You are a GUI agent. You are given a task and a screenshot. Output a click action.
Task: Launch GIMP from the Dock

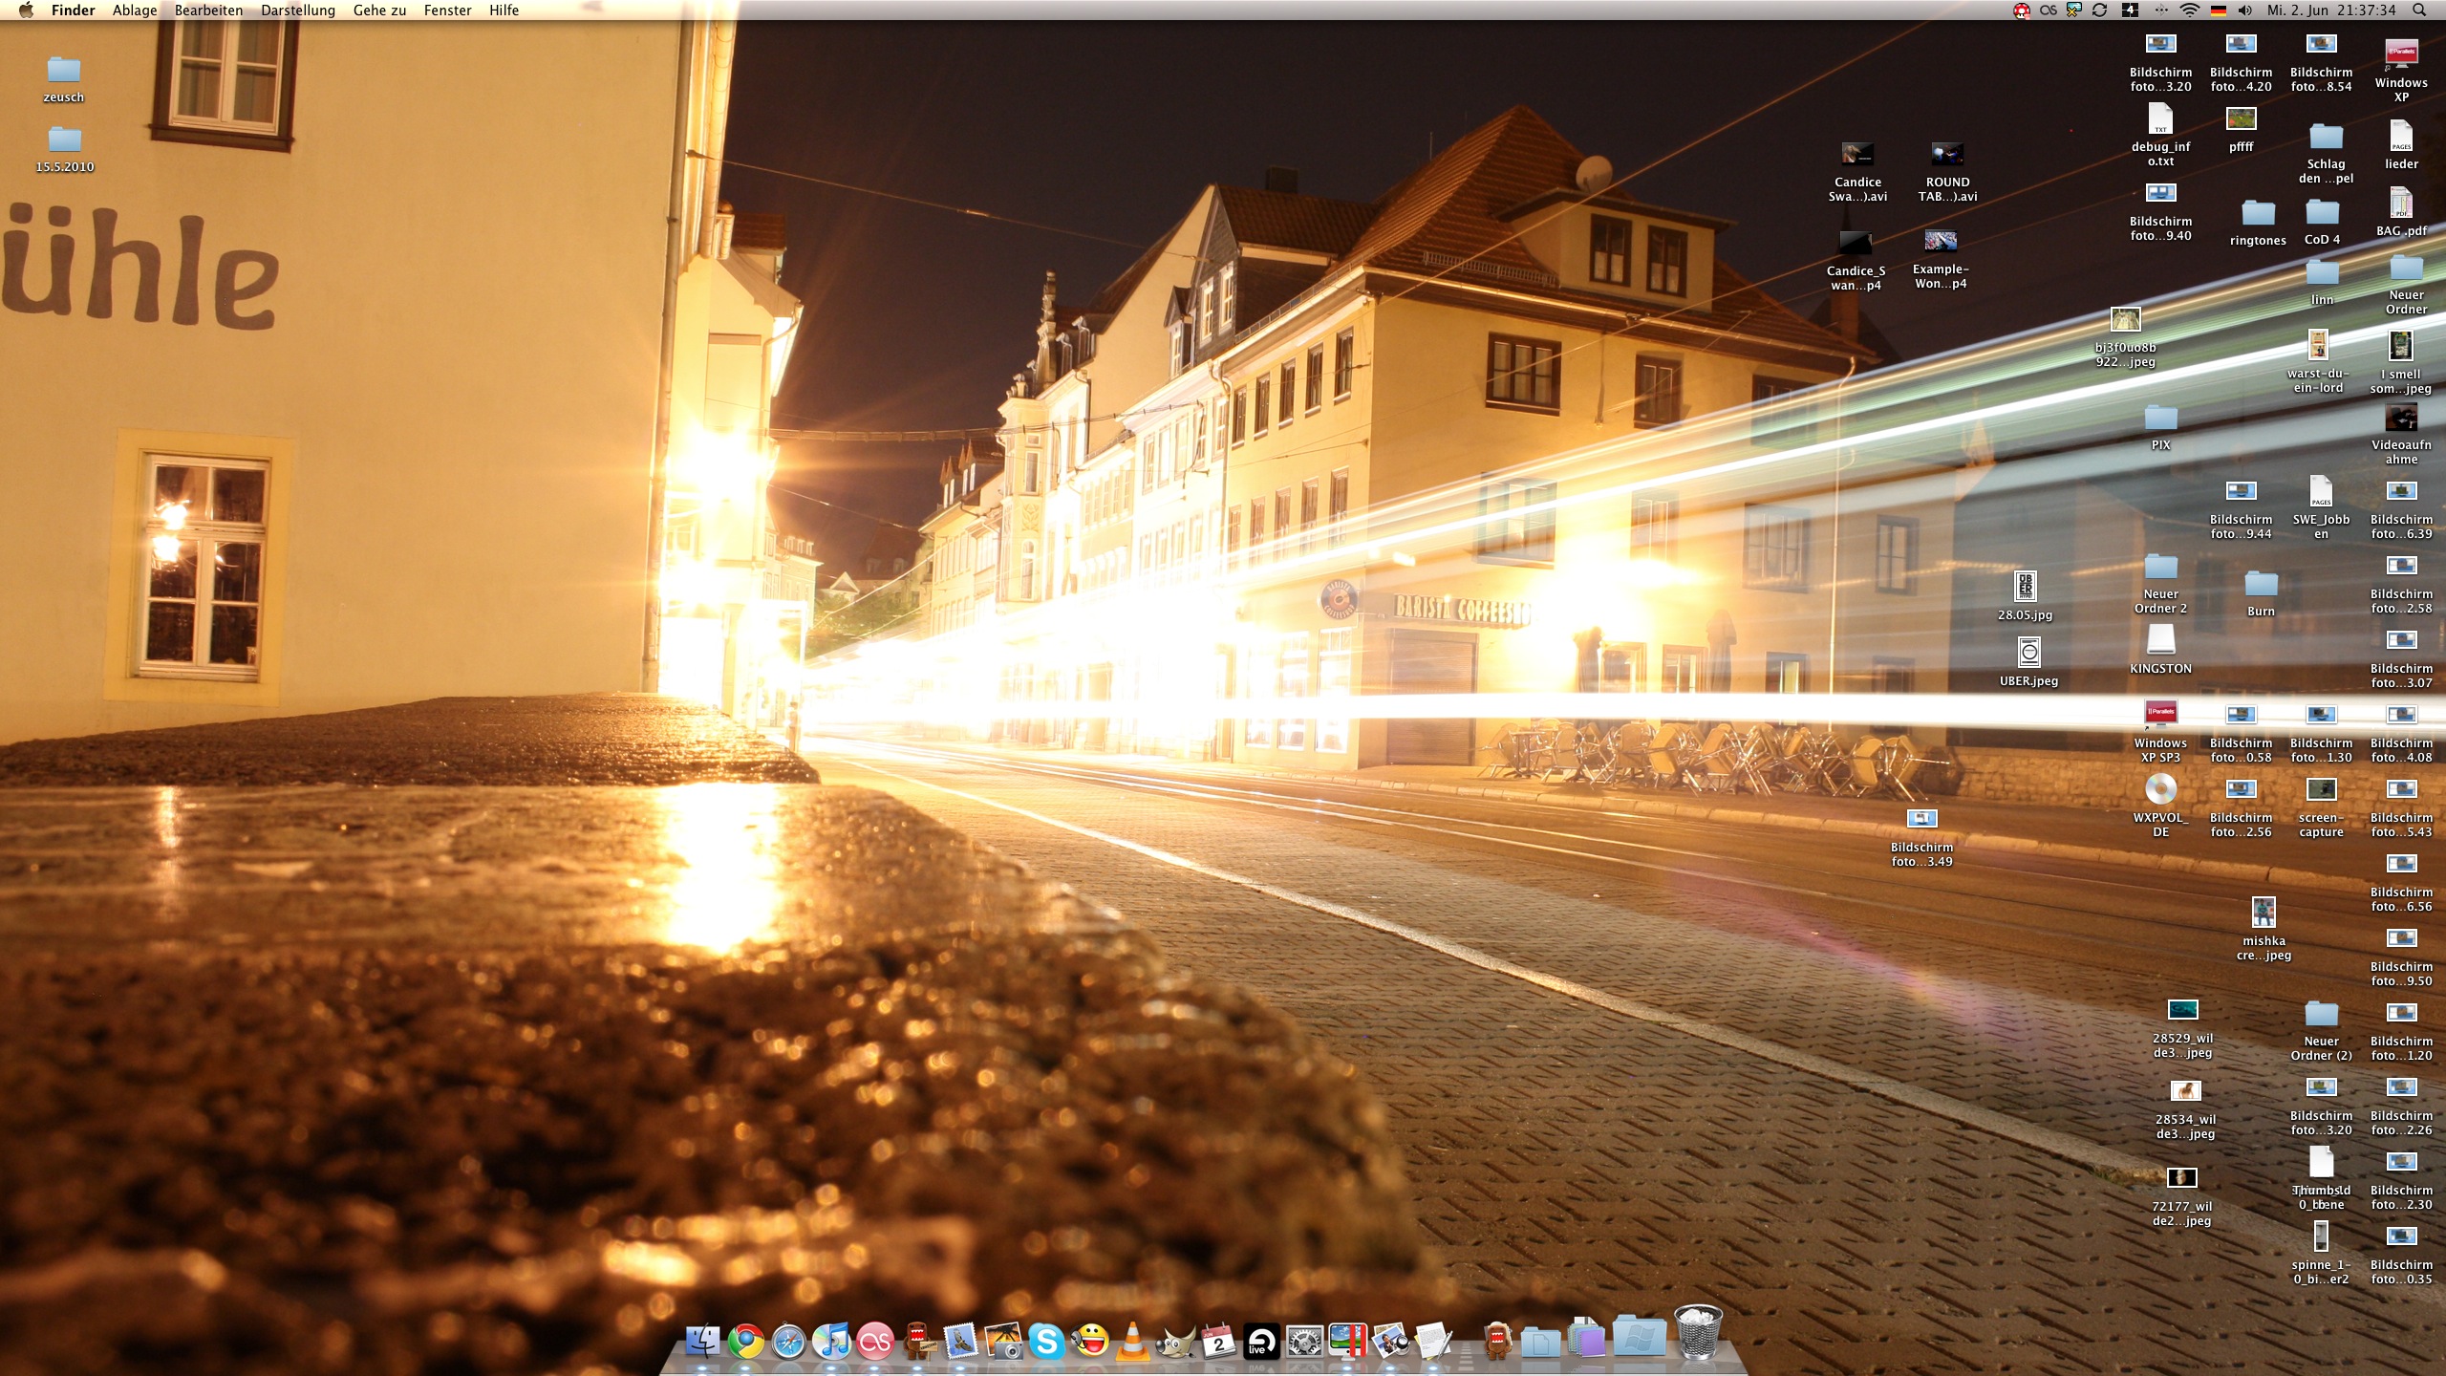1175,1343
